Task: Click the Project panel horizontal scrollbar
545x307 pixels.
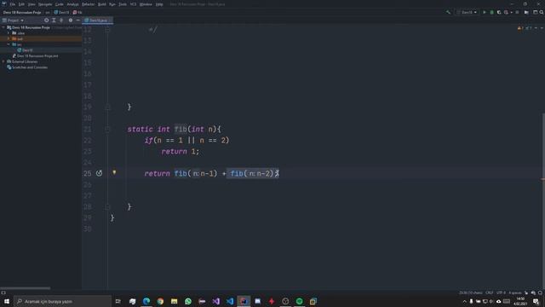Action: point(25,288)
